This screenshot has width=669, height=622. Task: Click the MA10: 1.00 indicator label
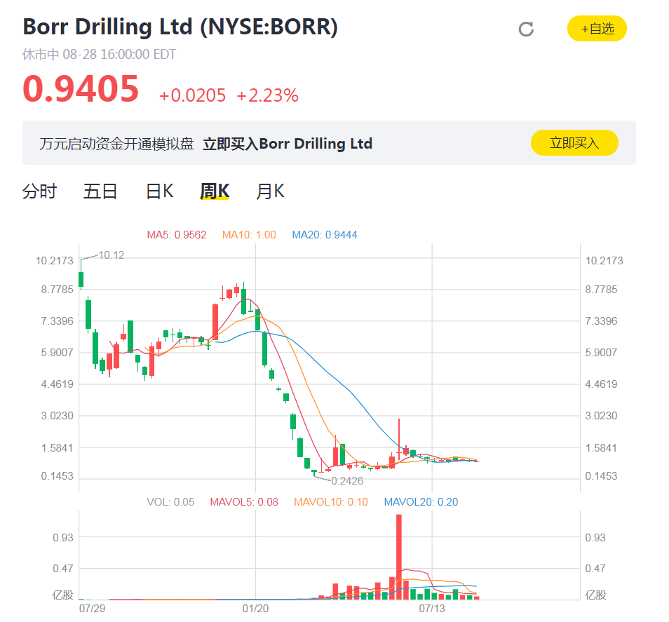click(x=249, y=235)
